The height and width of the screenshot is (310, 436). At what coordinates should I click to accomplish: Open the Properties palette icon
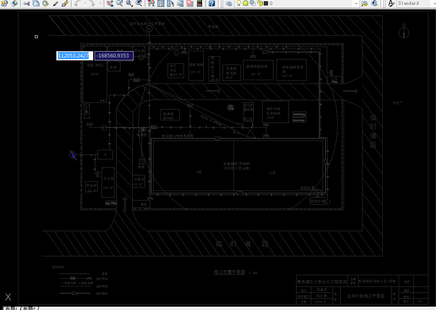(x=151, y=3)
